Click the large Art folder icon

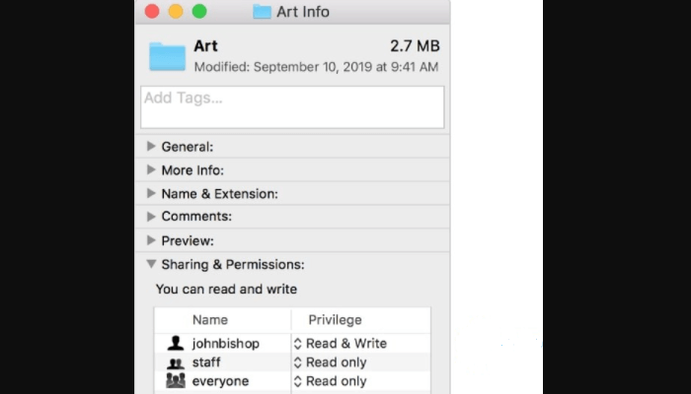167,56
